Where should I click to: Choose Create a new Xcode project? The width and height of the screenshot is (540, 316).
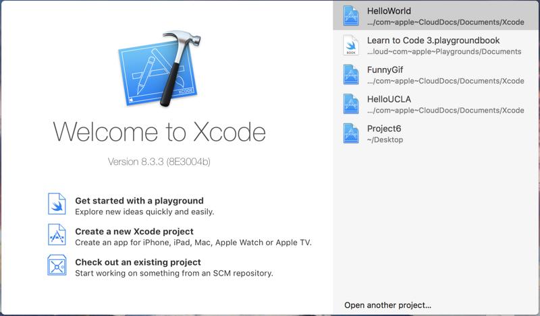tap(134, 231)
